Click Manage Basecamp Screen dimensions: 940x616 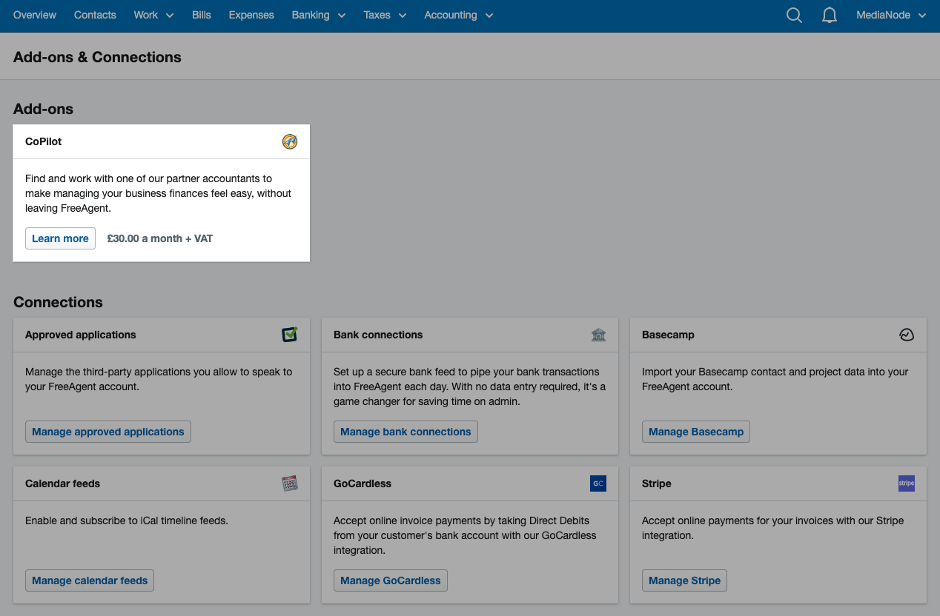(696, 432)
